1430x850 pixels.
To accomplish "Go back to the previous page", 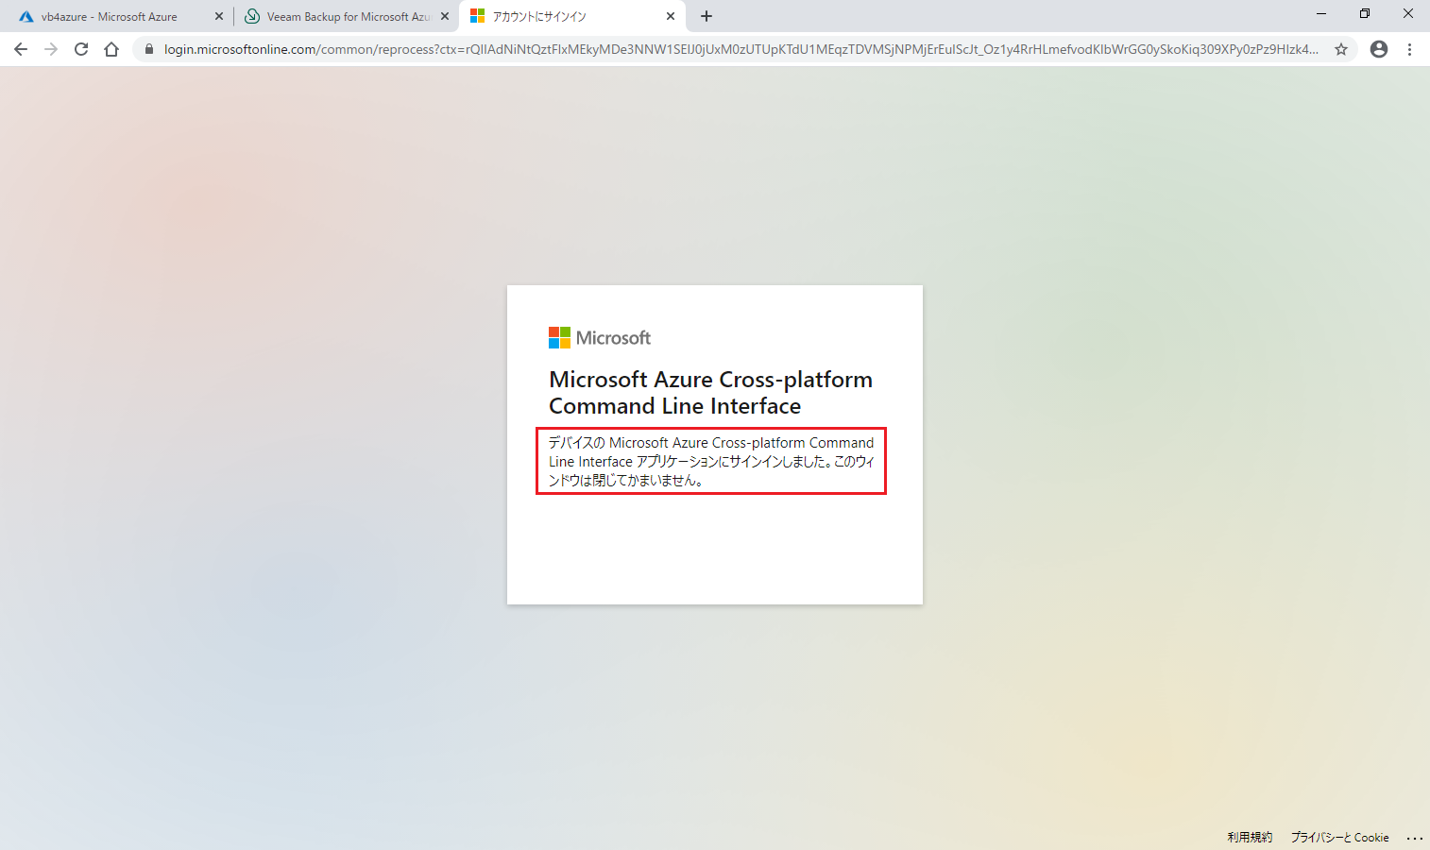I will (21, 49).
